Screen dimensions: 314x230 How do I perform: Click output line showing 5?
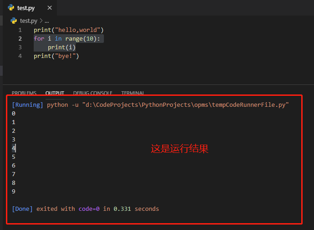coord(14,157)
